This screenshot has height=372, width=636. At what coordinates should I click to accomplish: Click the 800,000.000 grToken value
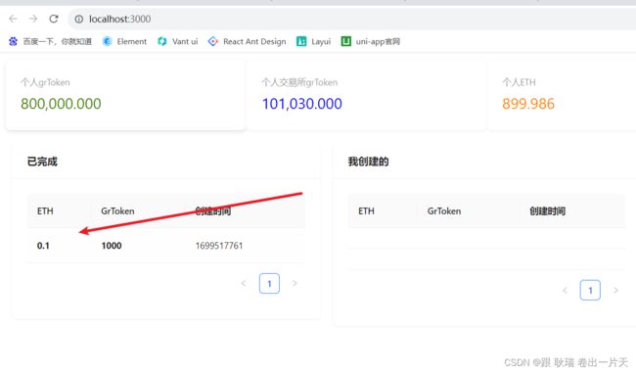click(x=61, y=104)
